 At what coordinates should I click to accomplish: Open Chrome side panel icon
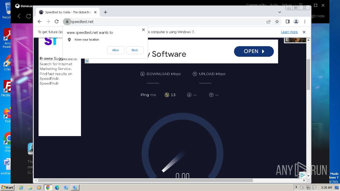pyautogui.click(x=287, y=21)
